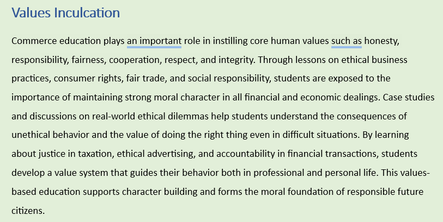Click the word 'unethical' starting the sixth line
This screenshot has height=222, width=443.
pos(31,135)
